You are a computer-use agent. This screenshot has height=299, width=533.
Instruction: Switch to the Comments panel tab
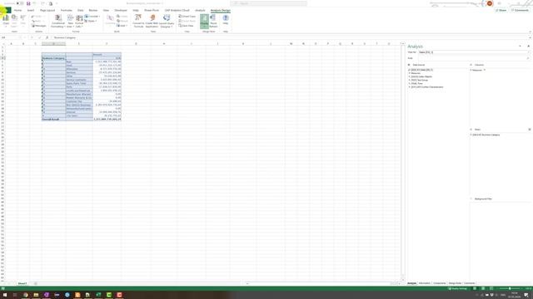coord(470,283)
